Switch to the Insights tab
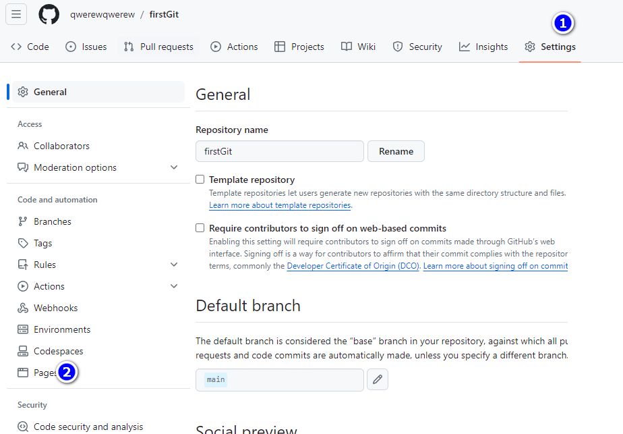 [x=483, y=47]
